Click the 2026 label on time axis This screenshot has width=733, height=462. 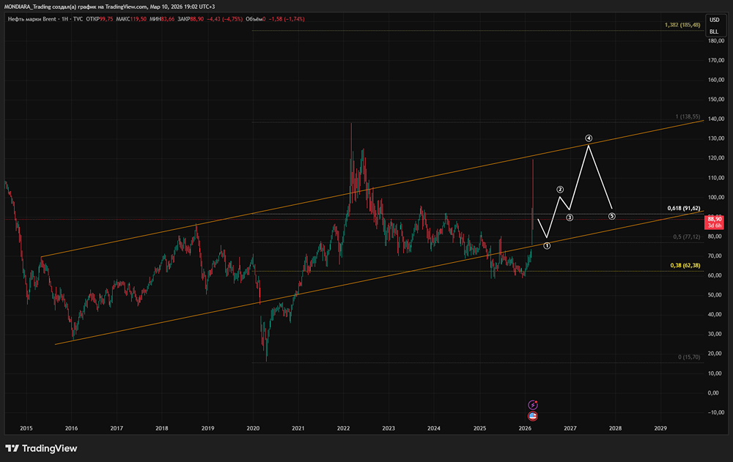click(525, 428)
